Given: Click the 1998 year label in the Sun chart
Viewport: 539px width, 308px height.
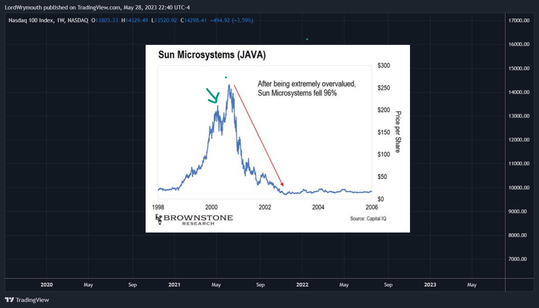Looking at the screenshot, I should click(x=158, y=207).
